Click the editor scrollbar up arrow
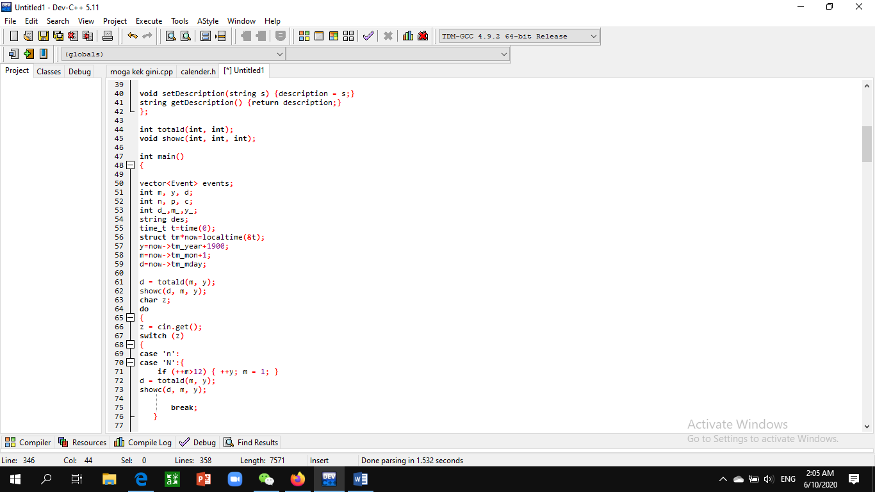875x492 pixels. coord(867,85)
